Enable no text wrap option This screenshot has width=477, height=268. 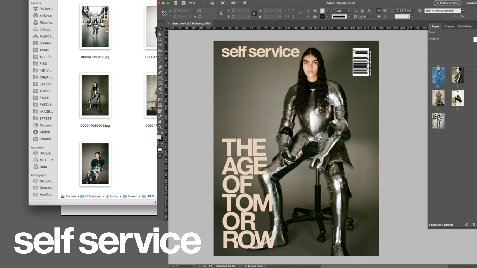click(x=379, y=11)
